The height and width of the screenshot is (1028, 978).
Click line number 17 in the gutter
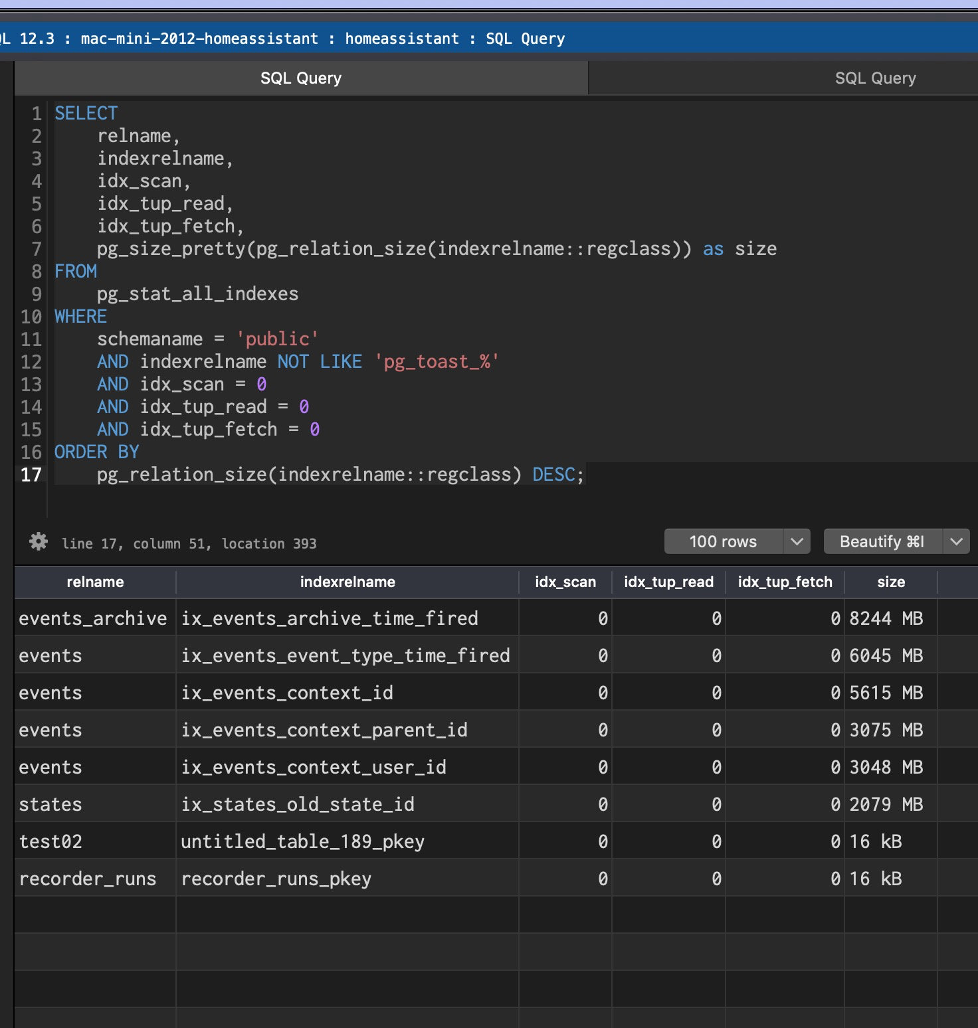click(31, 475)
